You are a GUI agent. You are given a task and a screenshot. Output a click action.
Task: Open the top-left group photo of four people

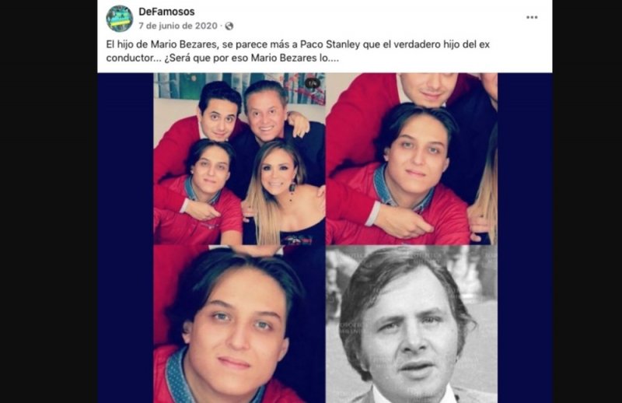point(239,159)
